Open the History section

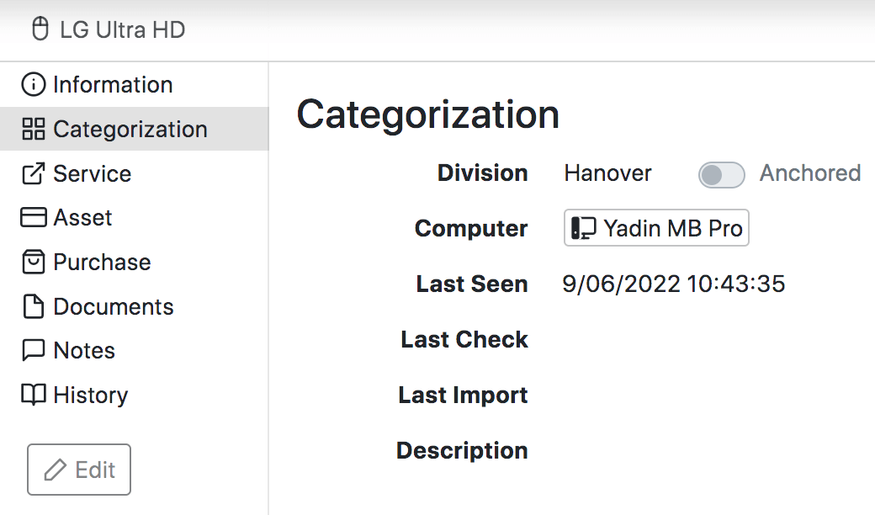pos(91,395)
